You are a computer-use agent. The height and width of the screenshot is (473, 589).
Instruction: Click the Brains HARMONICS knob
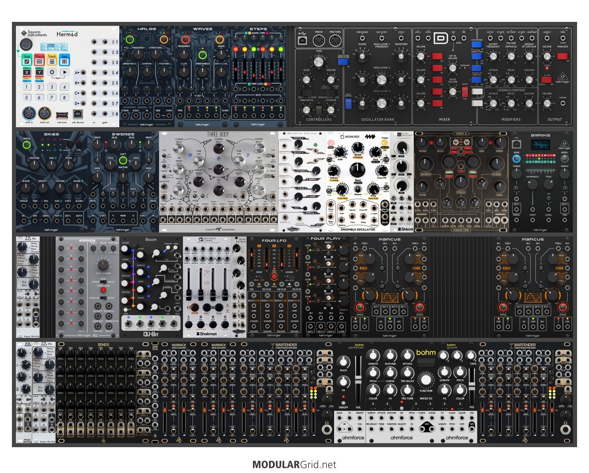click(x=532, y=184)
